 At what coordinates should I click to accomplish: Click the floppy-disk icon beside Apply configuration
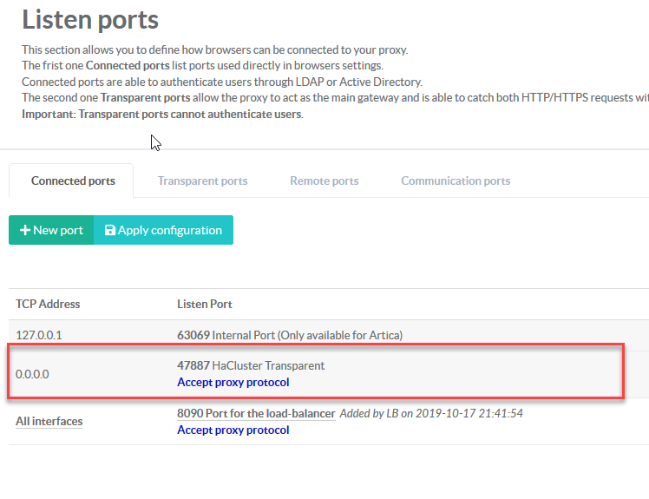coord(110,230)
